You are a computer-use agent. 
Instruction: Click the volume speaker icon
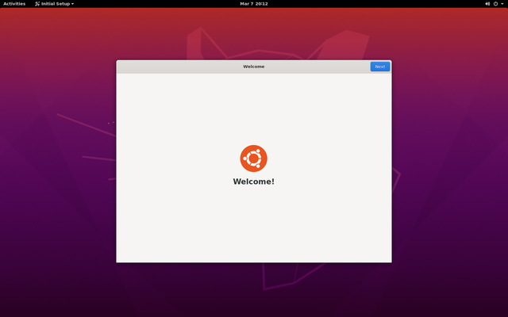487,4
